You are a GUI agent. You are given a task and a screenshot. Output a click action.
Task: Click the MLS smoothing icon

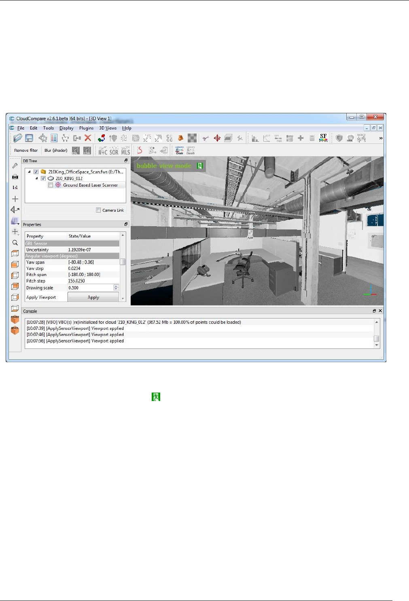(126, 151)
